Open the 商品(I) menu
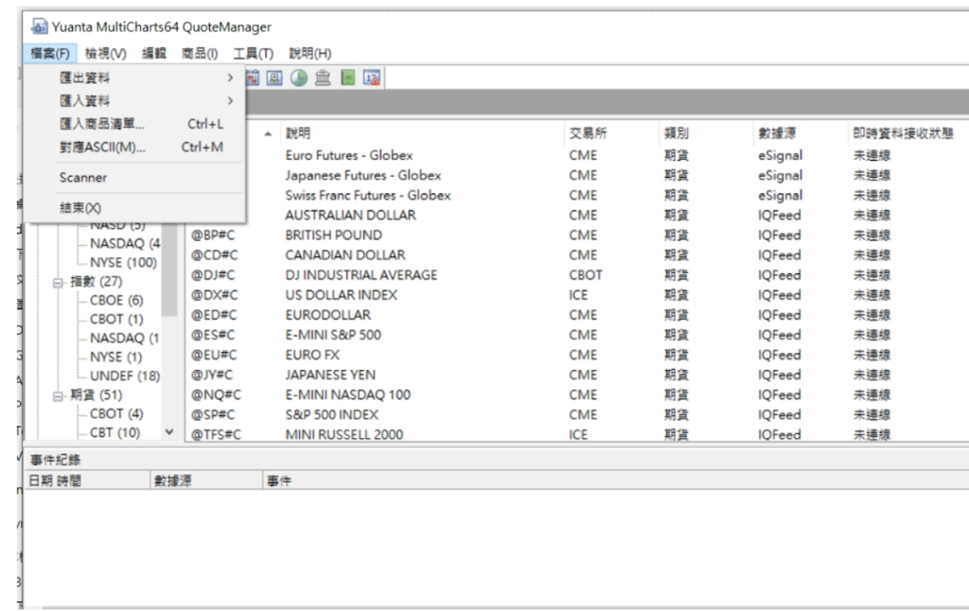Viewport: 969px width, 611px height. (x=200, y=54)
